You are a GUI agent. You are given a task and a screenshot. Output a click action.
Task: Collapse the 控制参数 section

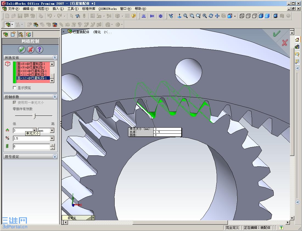coord(55,96)
